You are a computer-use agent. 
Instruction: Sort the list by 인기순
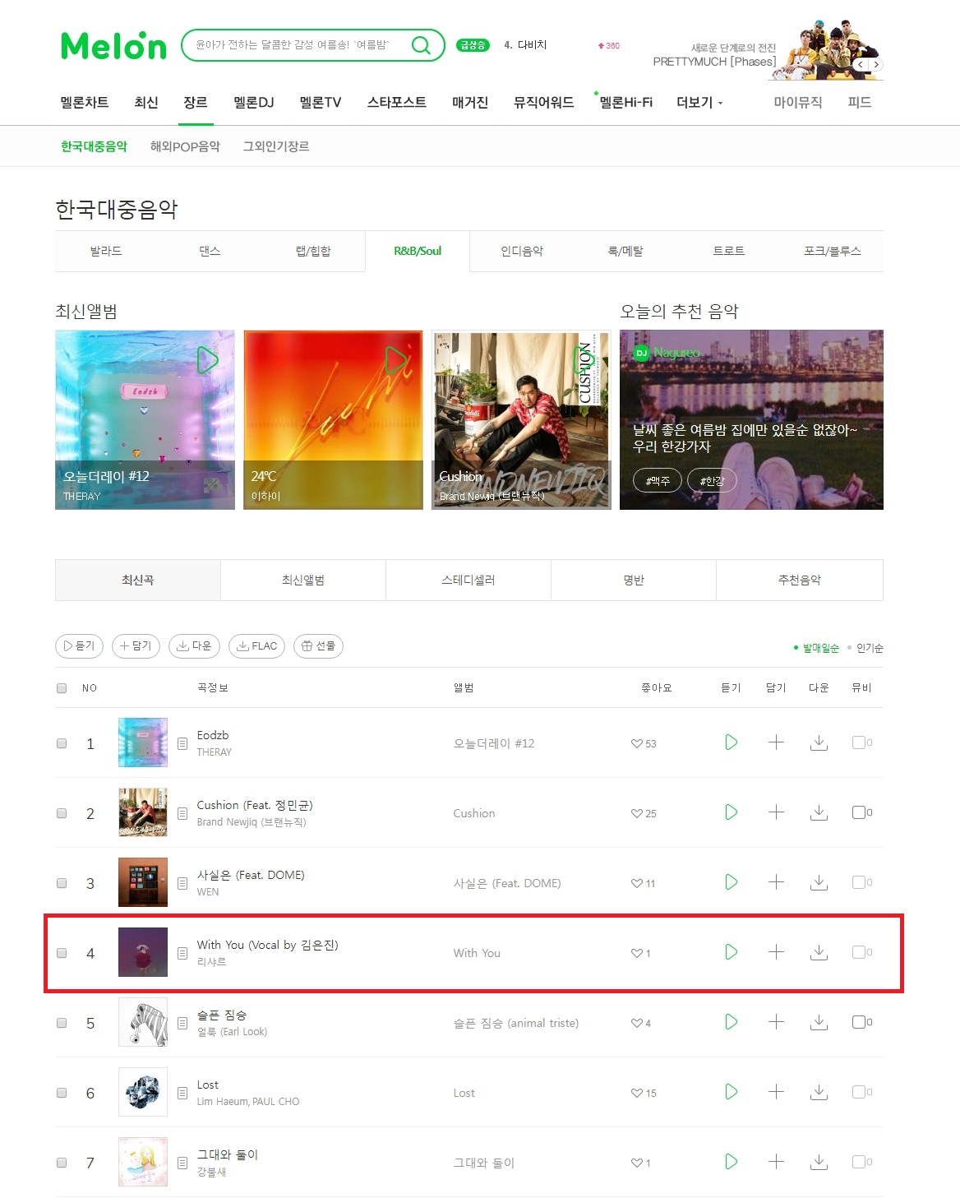coord(870,648)
